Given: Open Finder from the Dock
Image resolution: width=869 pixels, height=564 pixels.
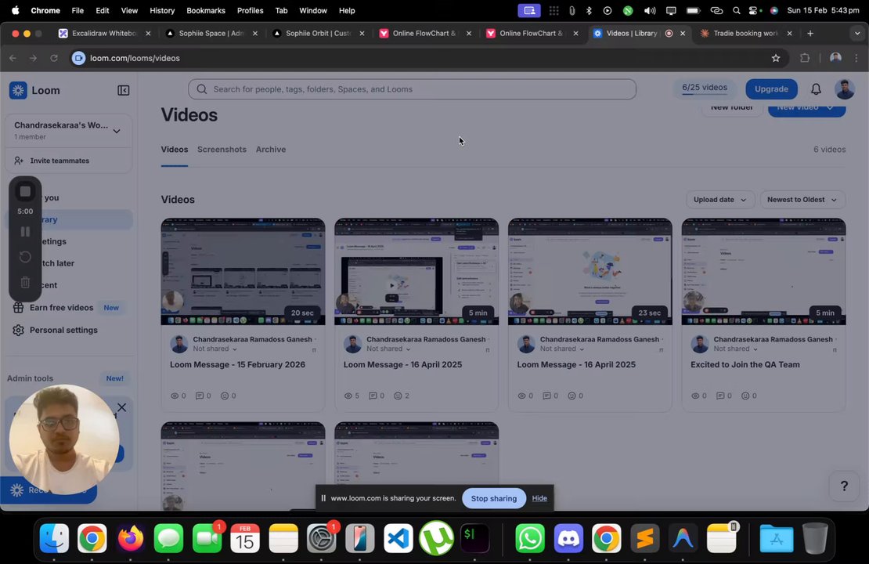Looking at the screenshot, I should pos(54,538).
